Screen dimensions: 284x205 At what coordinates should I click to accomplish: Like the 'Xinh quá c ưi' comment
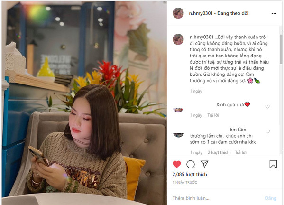(267, 107)
